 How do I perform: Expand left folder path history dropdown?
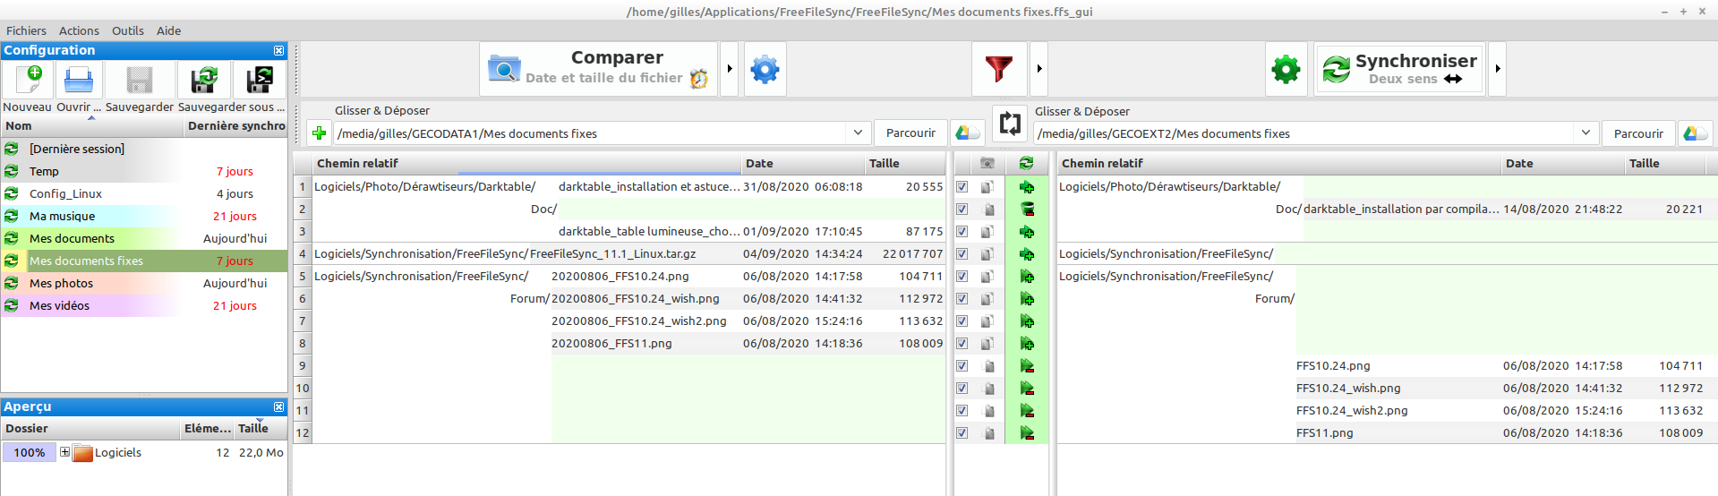pyautogui.click(x=858, y=133)
